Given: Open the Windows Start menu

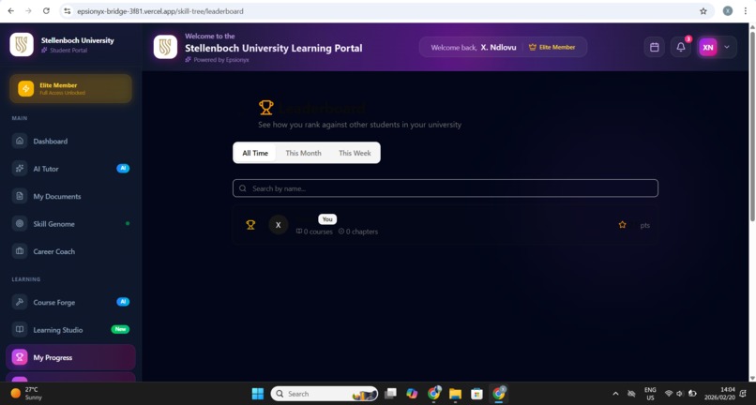Looking at the screenshot, I should pyautogui.click(x=258, y=394).
